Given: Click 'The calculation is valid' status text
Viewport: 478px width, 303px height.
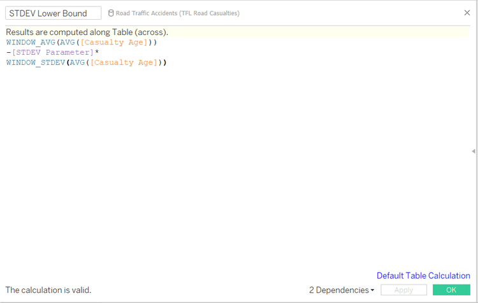Looking at the screenshot, I should [48, 290].
